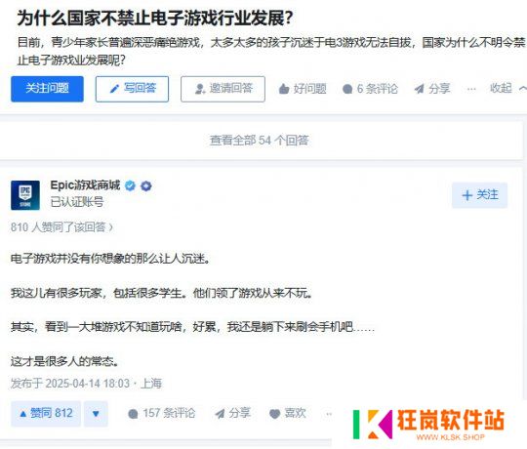Expand 810 人赞同了该回答 voter list
The height and width of the screenshot is (449, 527).
point(61,227)
